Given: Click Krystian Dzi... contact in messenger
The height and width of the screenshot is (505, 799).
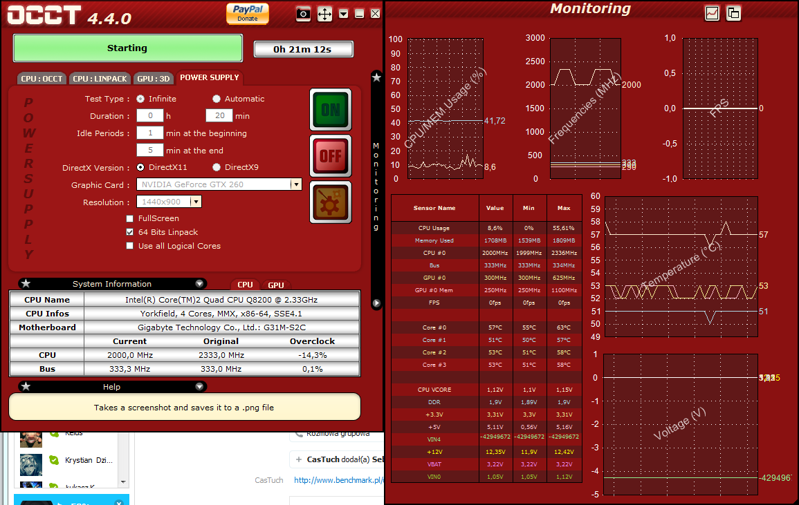Looking at the screenshot, I should coord(89,460).
